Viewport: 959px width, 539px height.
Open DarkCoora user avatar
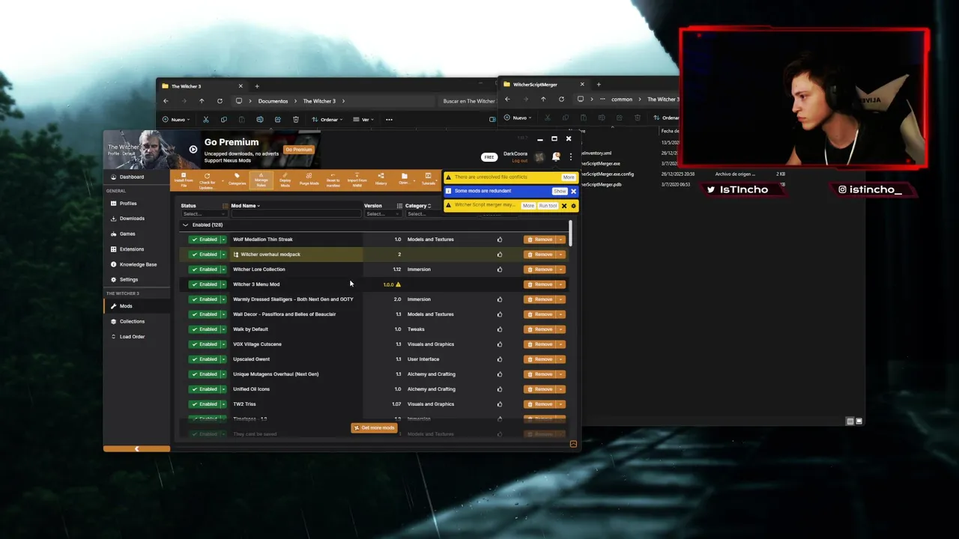point(539,156)
